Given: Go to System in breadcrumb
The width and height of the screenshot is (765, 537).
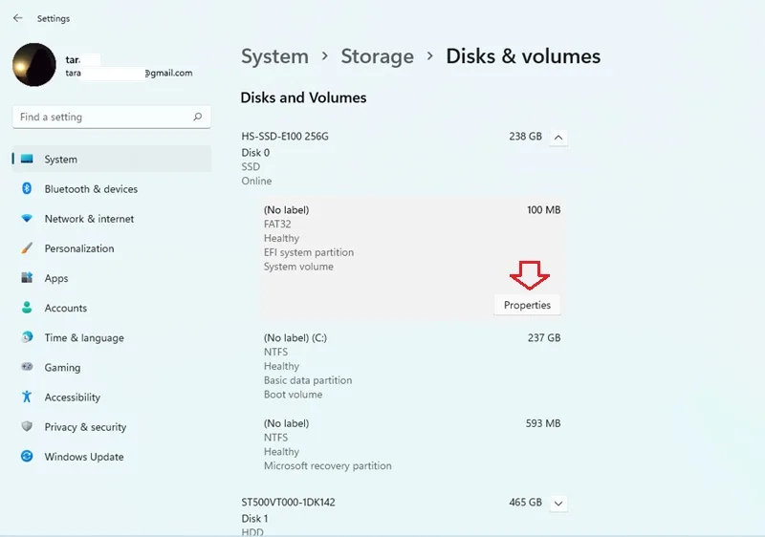Looking at the screenshot, I should pos(274,56).
